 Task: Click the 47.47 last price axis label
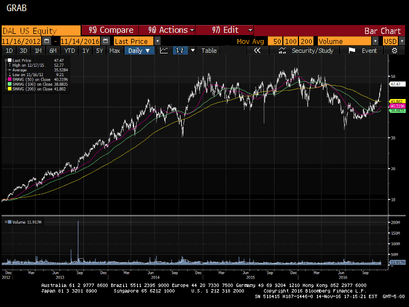[397, 84]
